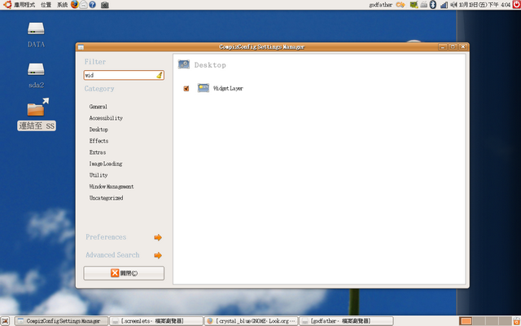
Task: Open the trash icon in bottom panel
Action: tap(516, 321)
